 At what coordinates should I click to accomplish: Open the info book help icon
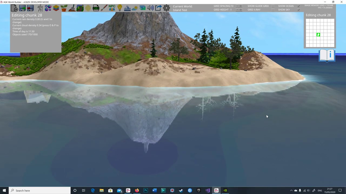click(327, 56)
